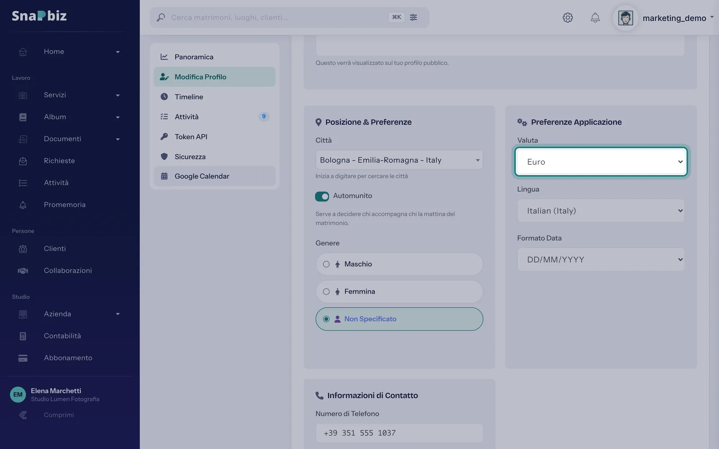719x449 pixels.
Task: Click marketing_demo avatar picture
Action: point(626,18)
